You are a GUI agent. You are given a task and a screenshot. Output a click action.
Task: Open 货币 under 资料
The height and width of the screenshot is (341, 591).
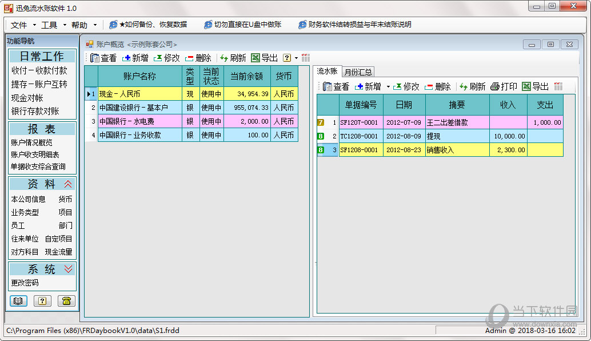(65, 199)
